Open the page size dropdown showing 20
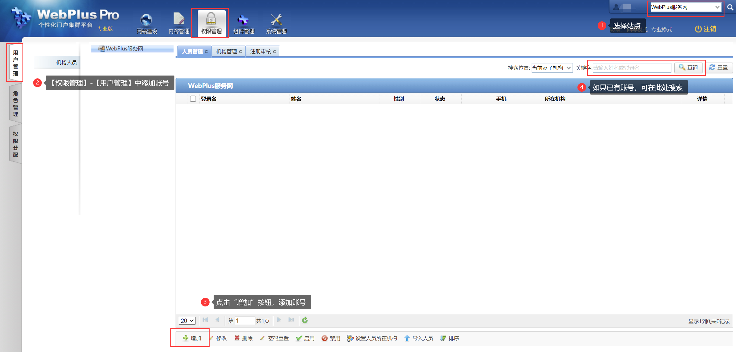This screenshot has width=736, height=352. pos(187,321)
